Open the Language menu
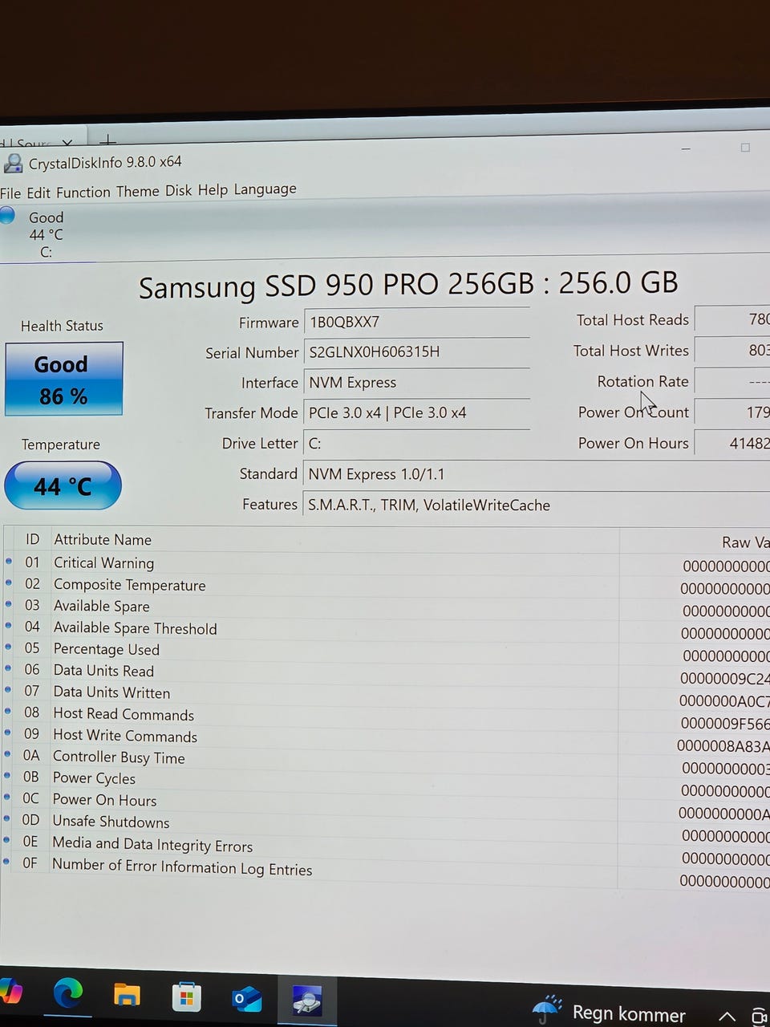770x1027 pixels. coord(265,189)
